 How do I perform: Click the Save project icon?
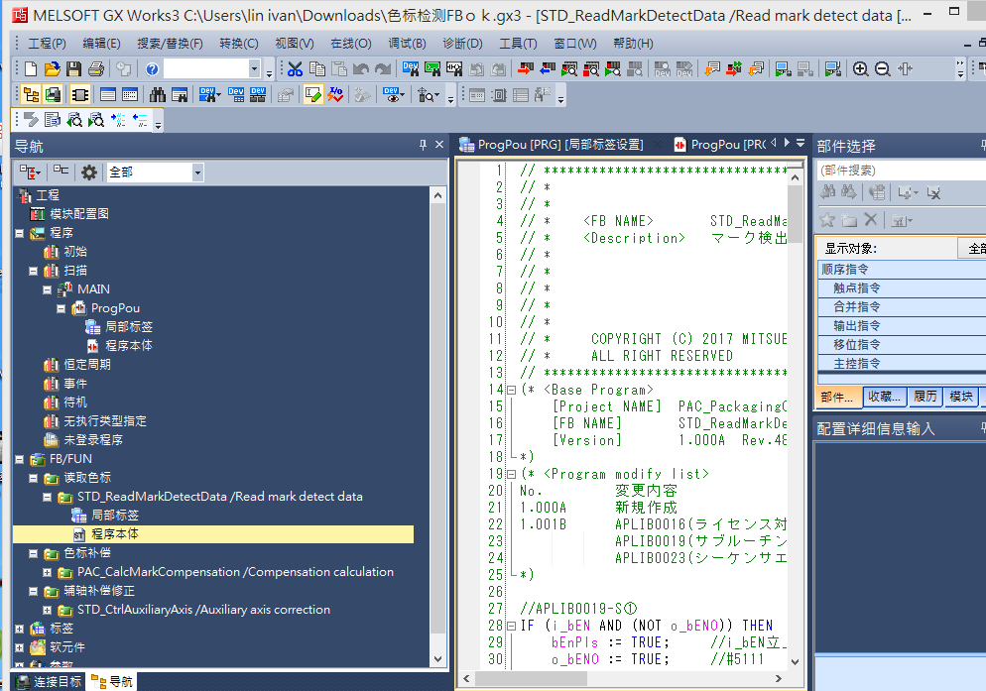(x=74, y=68)
